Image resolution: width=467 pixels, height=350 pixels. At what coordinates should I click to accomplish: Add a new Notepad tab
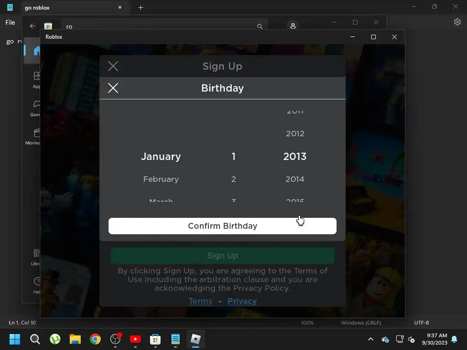pyautogui.click(x=140, y=8)
